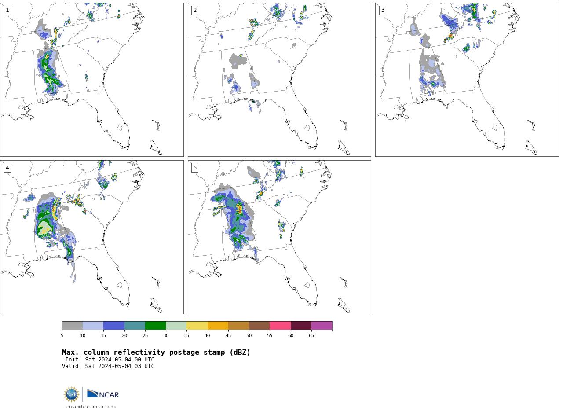
Task: Click the pink 55-60 dBZ swatch
Action: click(280, 326)
